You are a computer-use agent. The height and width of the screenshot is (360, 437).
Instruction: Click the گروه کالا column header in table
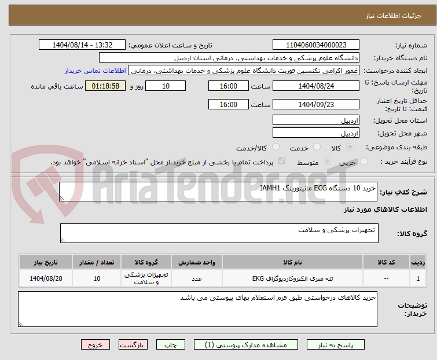(146, 262)
